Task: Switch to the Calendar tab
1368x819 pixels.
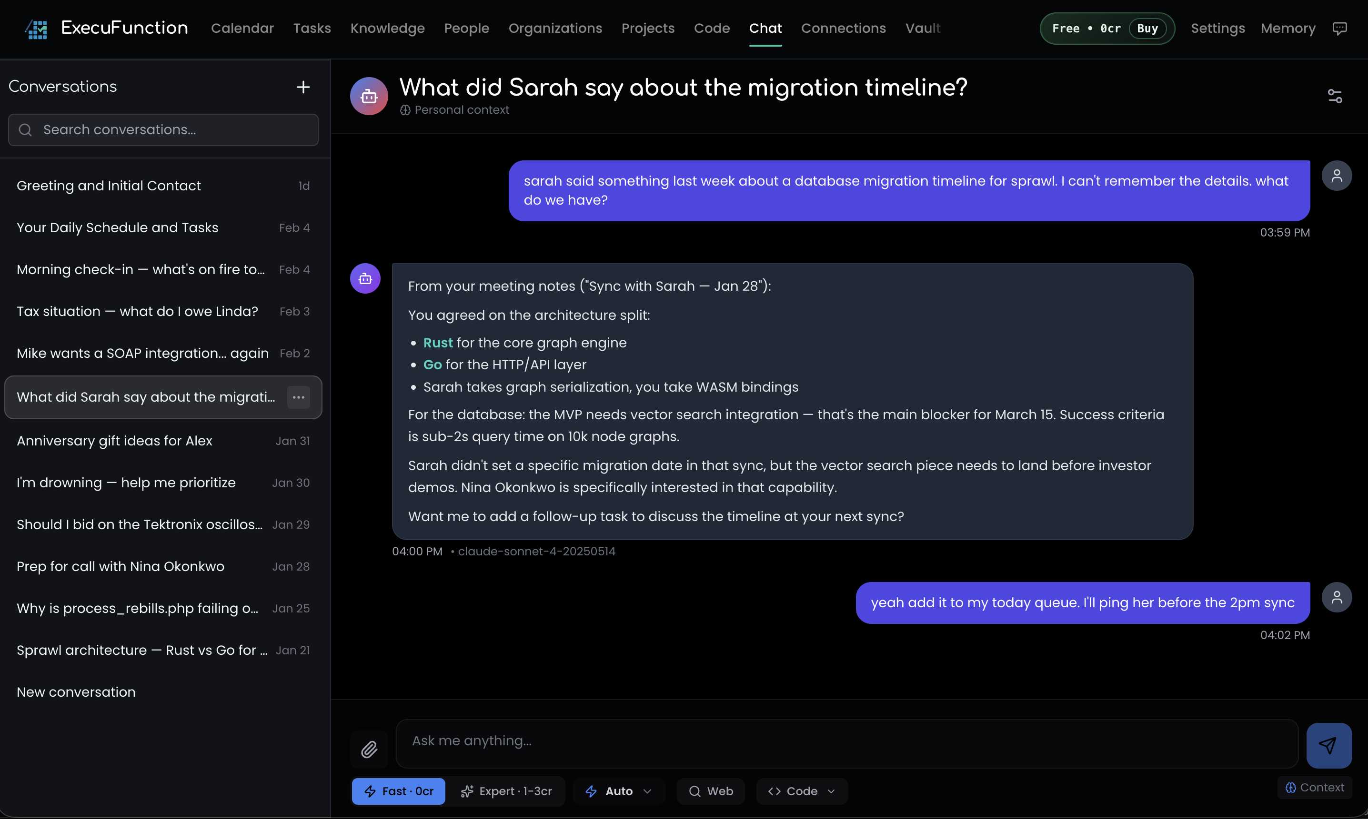Action: (242, 28)
